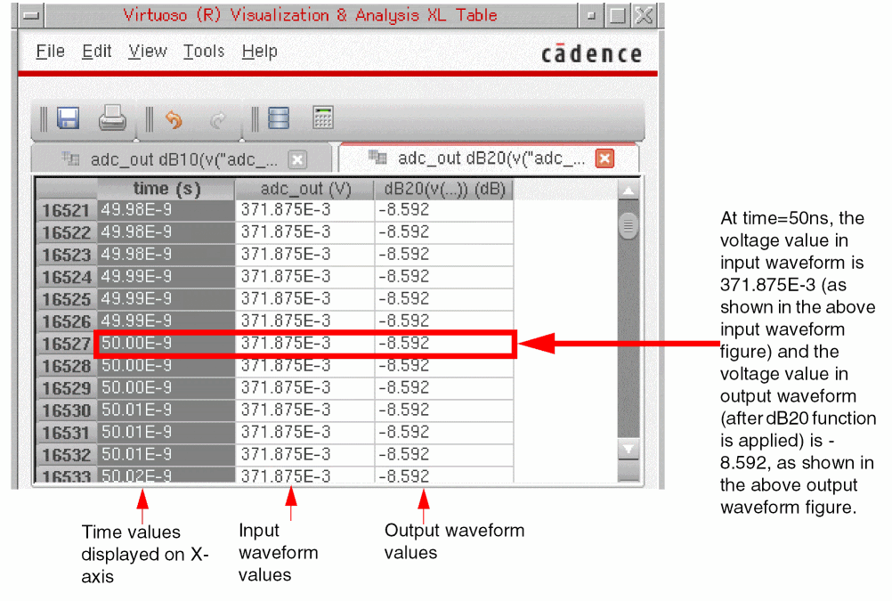The image size is (892, 601).
Task: Select row header 16526
Action: (66, 321)
